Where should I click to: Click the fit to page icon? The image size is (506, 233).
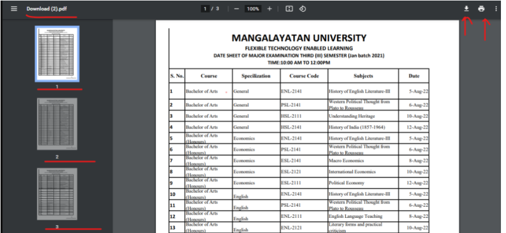[x=289, y=9]
